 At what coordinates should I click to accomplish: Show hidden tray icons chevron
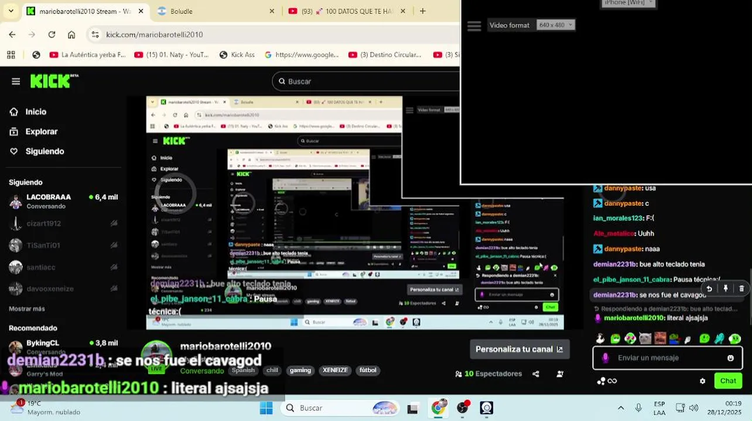(x=621, y=408)
